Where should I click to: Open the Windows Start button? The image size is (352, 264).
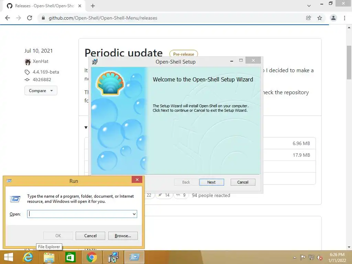[9, 257]
